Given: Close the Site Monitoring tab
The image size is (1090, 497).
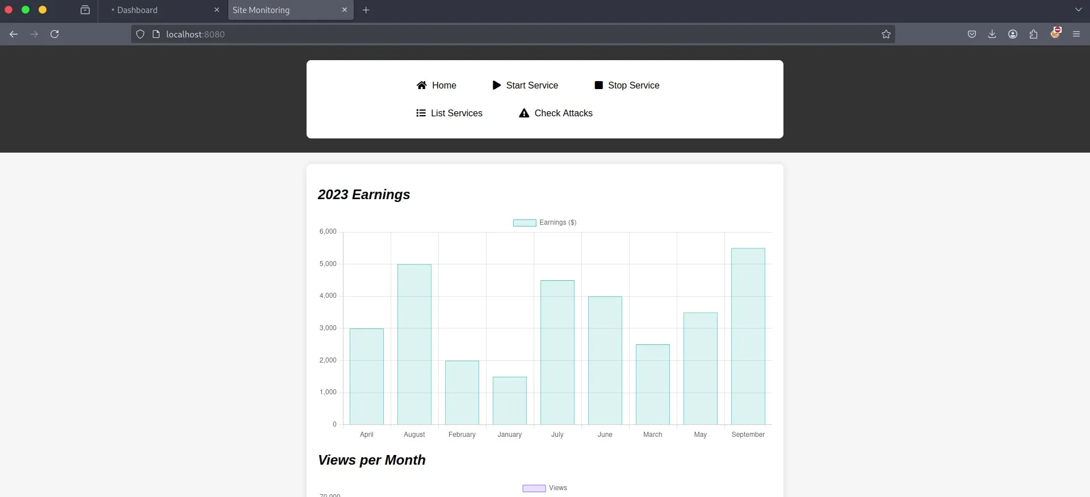Looking at the screenshot, I should [345, 10].
